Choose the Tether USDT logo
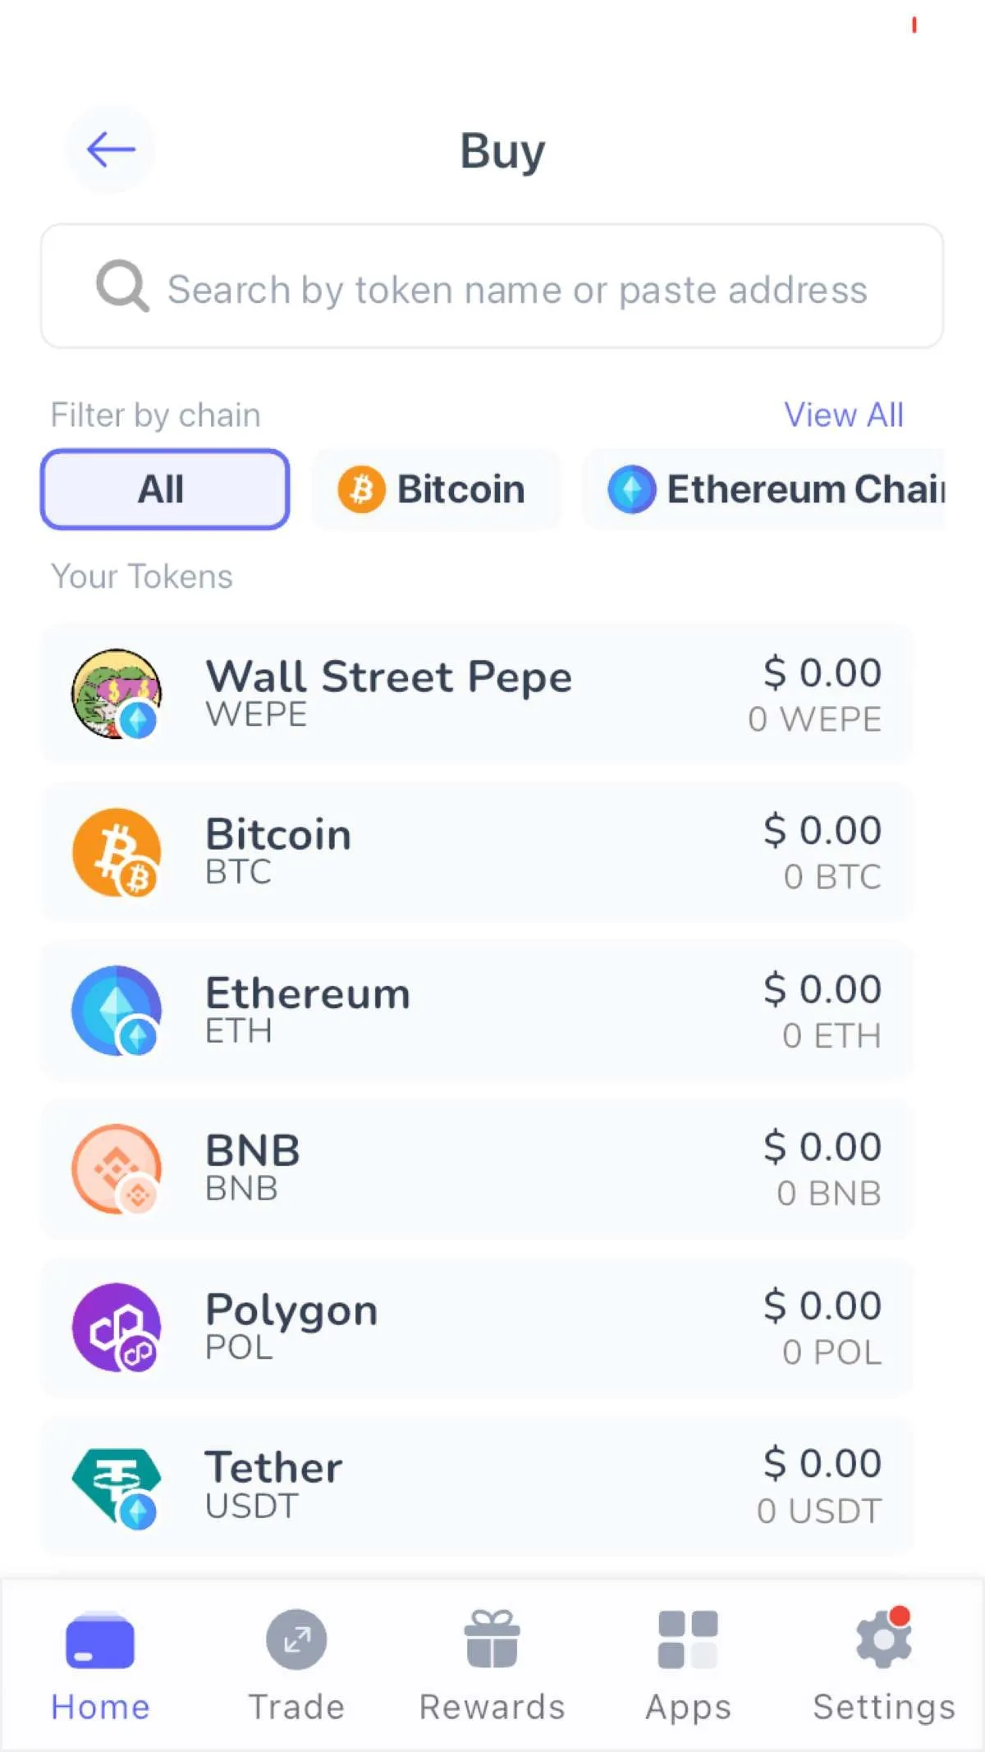 point(116,1487)
